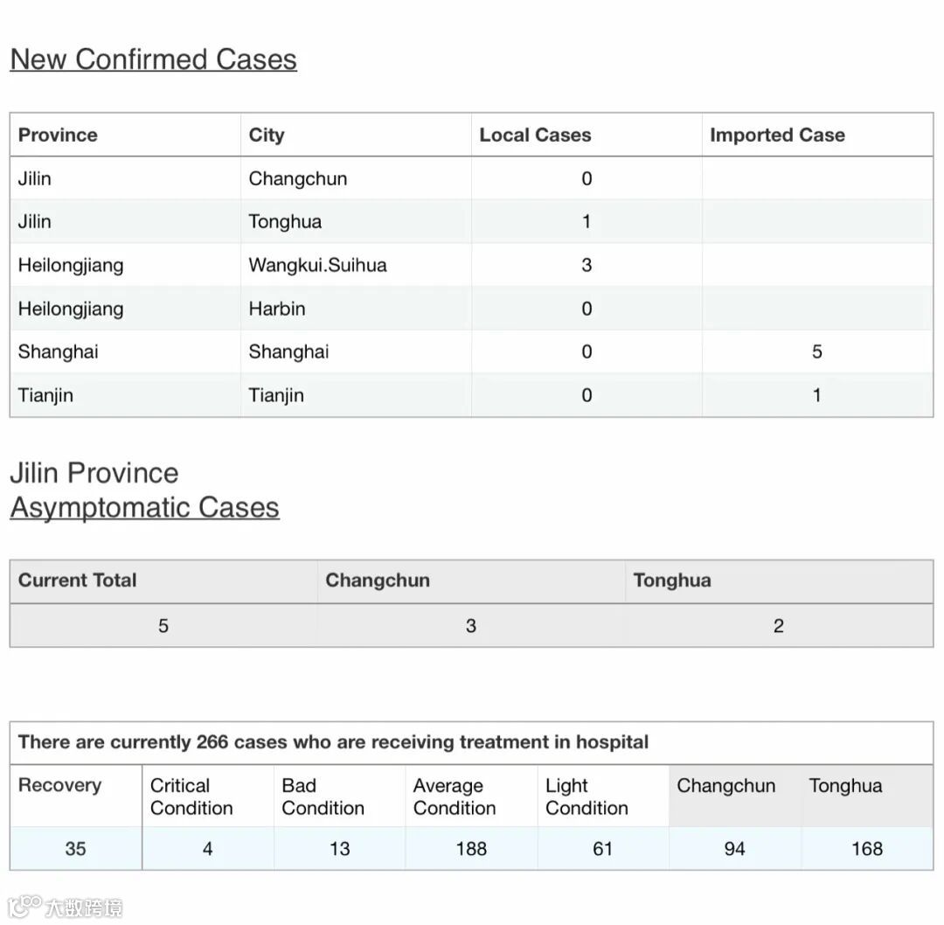The image size is (944, 925).
Task: Select the Wangkui.Suihua city cell
Action: click(317, 266)
